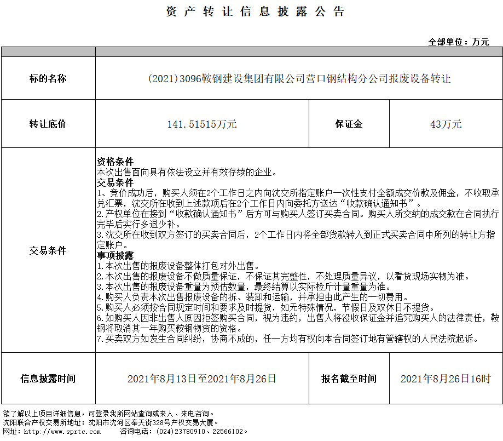Click the bold 交易条件 heading inside the terms

point(115,182)
